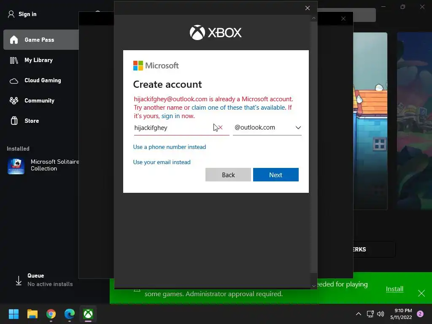This screenshot has width=432, height=324.
Task: Click the Game Pass home icon
Action: tap(14, 40)
